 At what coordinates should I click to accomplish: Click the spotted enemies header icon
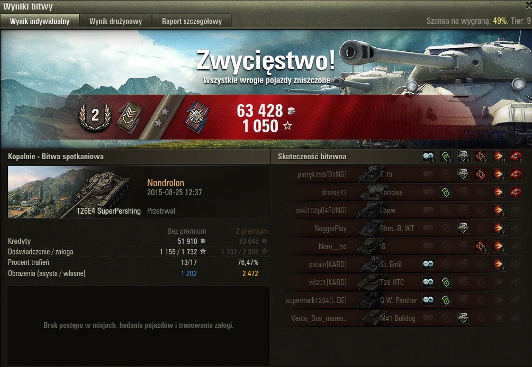tap(429, 157)
